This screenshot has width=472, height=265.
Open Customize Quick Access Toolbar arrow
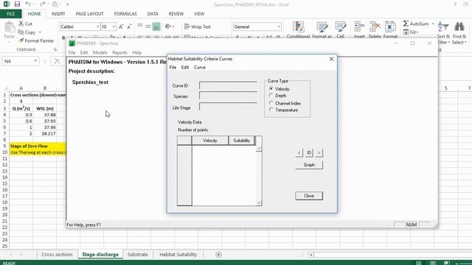coord(67,4)
